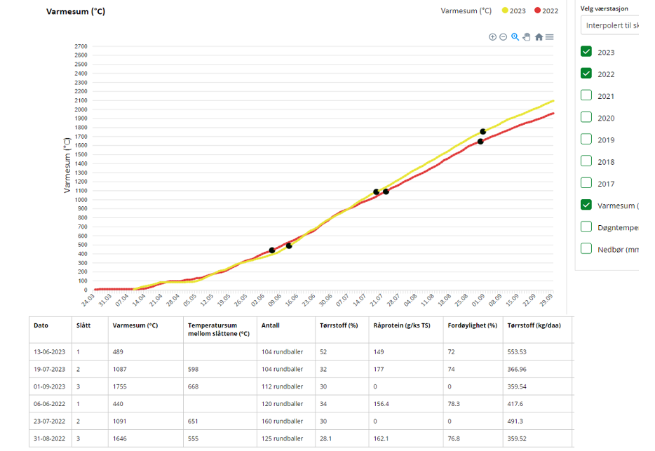The width and height of the screenshot is (655, 451).
Task: Uncheck the 2022 year checkbox
Action: coord(586,74)
